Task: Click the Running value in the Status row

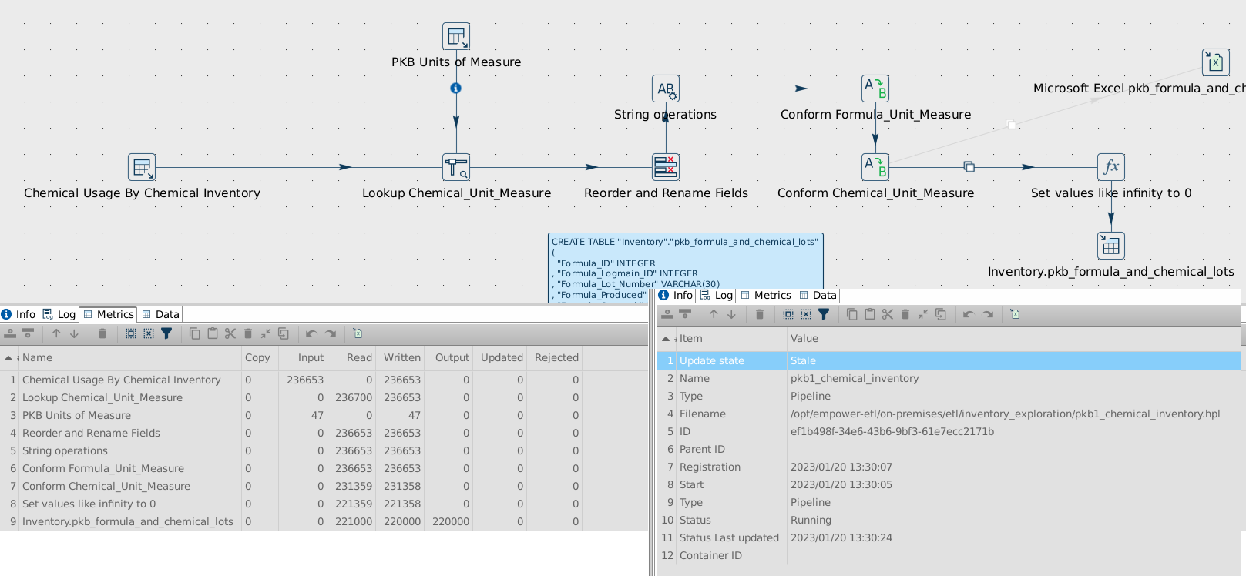Action: coord(811,521)
